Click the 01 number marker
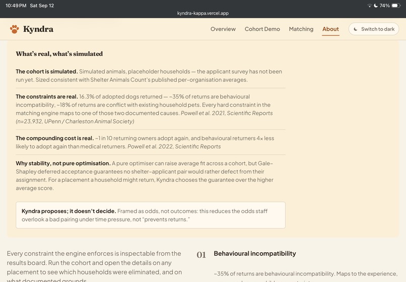Viewport: 406px width, 282px height. [201, 255]
